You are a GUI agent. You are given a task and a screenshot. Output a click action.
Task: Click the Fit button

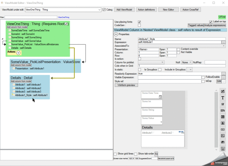156,154
